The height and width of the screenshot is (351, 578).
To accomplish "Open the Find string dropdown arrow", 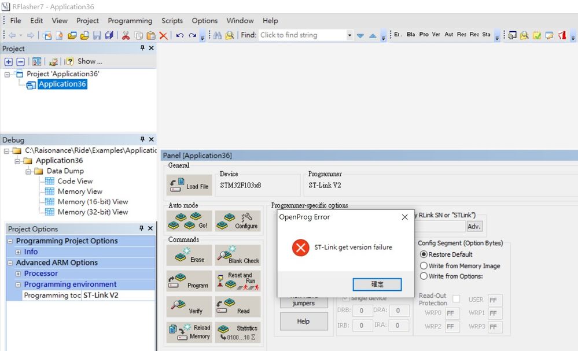I will (x=349, y=35).
